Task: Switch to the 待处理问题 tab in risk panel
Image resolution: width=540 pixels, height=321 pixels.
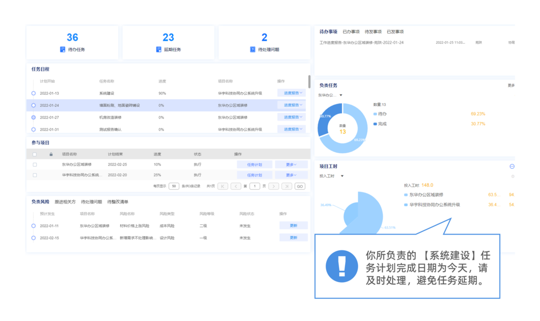Action: point(91,202)
